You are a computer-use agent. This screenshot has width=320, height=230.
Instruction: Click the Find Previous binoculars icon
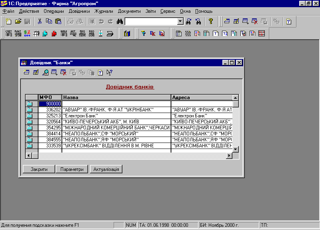[x=198, y=22]
